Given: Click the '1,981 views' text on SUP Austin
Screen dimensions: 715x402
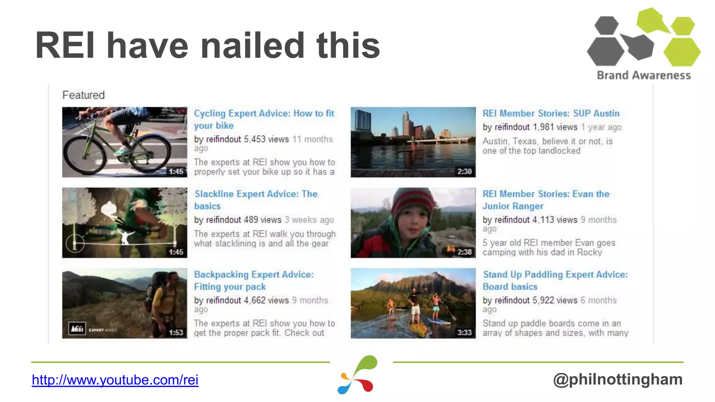Looking at the screenshot, I should [555, 127].
